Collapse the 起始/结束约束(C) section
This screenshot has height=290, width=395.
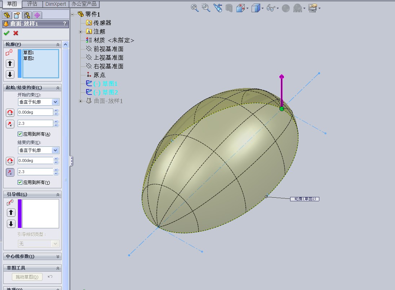58,88
